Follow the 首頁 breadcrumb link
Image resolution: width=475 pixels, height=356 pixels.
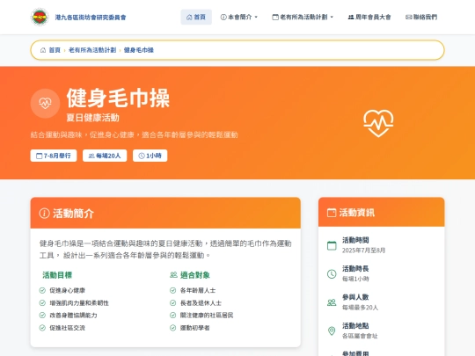pyautogui.click(x=55, y=50)
